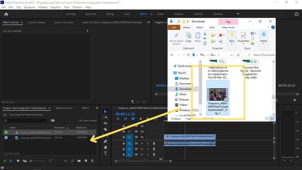This screenshot has height=170, width=302.
Task: Mute audio track A1
Action: click(142, 143)
